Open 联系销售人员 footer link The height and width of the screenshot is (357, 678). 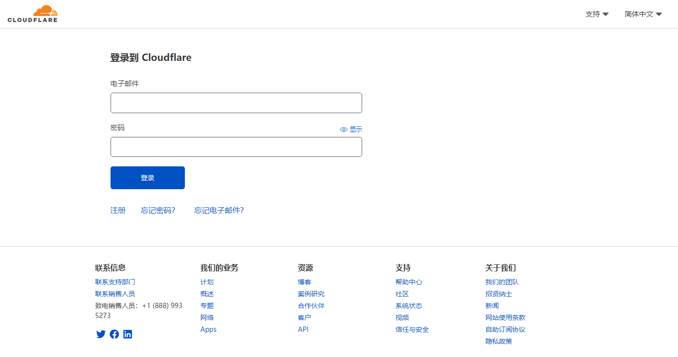115,294
